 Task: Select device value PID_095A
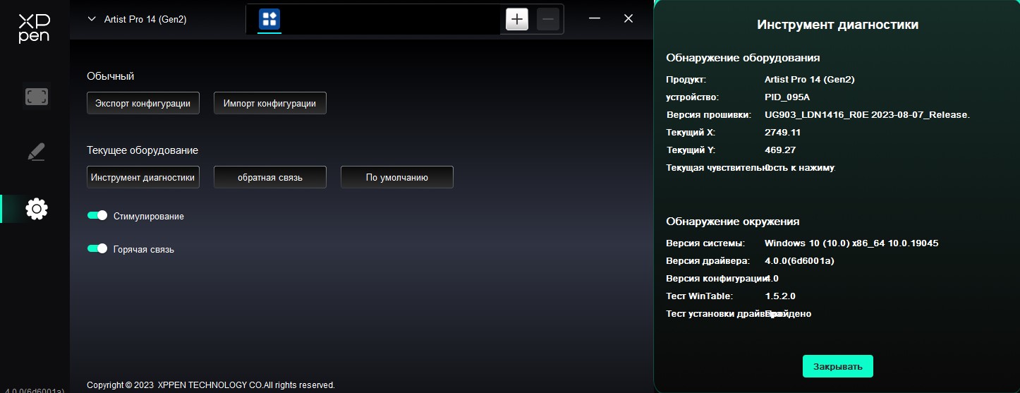coord(787,97)
